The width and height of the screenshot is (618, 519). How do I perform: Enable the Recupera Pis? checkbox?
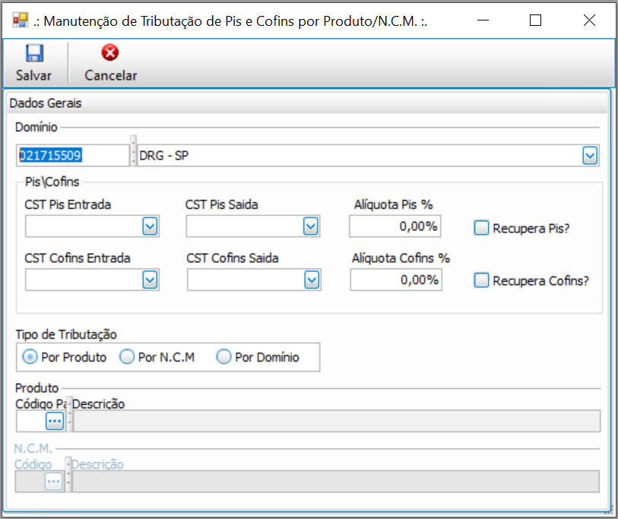click(481, 228)
